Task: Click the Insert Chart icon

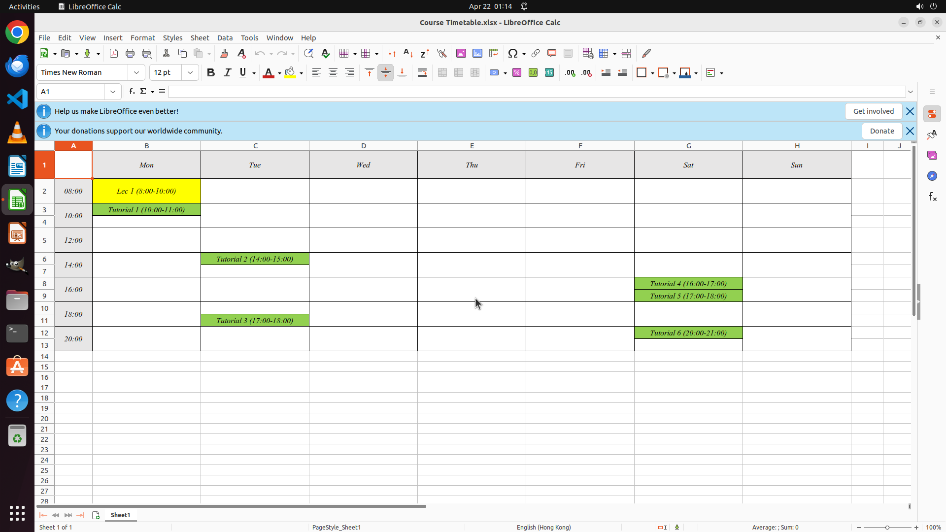Action: click(477, 53)
